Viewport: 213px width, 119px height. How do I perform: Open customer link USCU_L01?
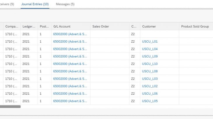[150, 42]
